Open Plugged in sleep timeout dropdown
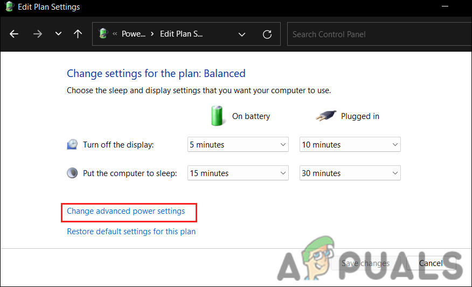The height and width of the screenshot is (287, 472). (350, 173)
